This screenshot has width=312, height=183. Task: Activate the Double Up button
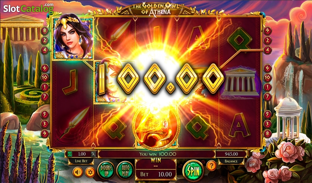tap(106, 170)
